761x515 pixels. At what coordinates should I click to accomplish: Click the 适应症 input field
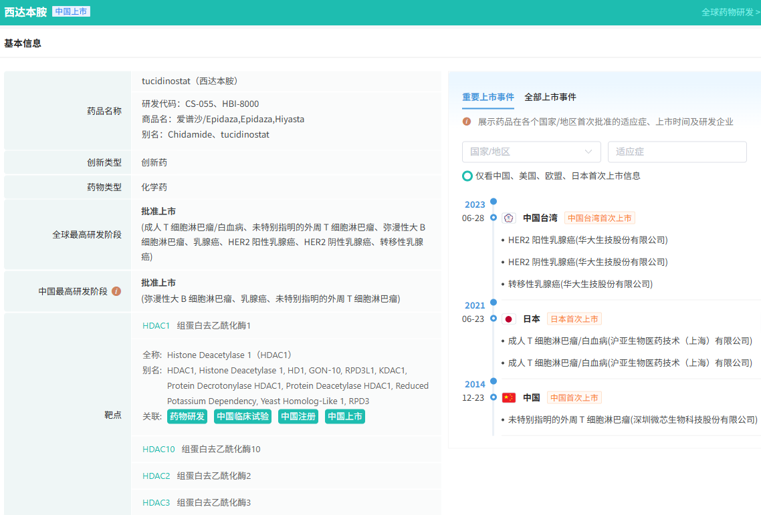click(677, 152)
